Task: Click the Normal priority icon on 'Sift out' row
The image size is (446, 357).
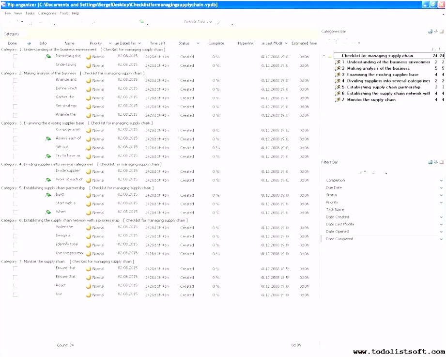Action: [89, 148]
